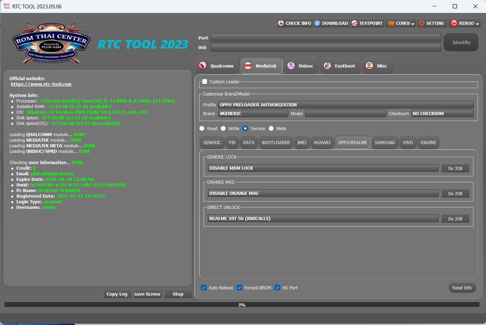Viewport: 486px width, 325px height.
Task: Open the DISABLE ORANGE MSG dropdown
Action: 323,193
